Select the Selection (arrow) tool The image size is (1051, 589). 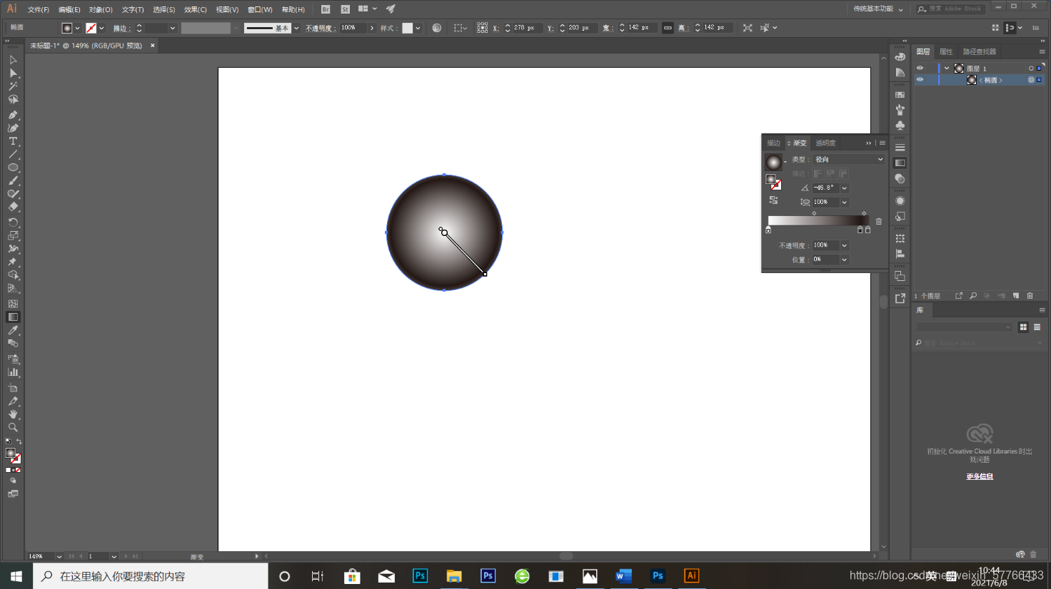tap(13, 60)
